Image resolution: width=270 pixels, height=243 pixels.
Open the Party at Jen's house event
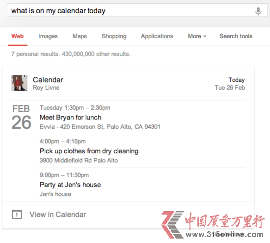pyautogui.click(x=70, y=185)
